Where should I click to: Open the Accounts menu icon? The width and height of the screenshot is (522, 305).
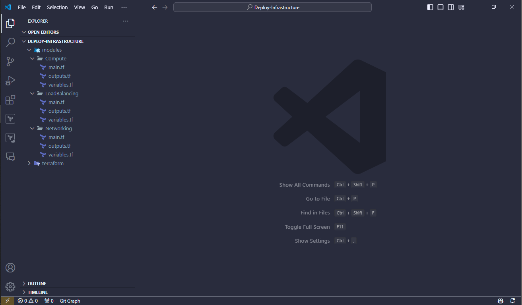[x=10, y=268]
